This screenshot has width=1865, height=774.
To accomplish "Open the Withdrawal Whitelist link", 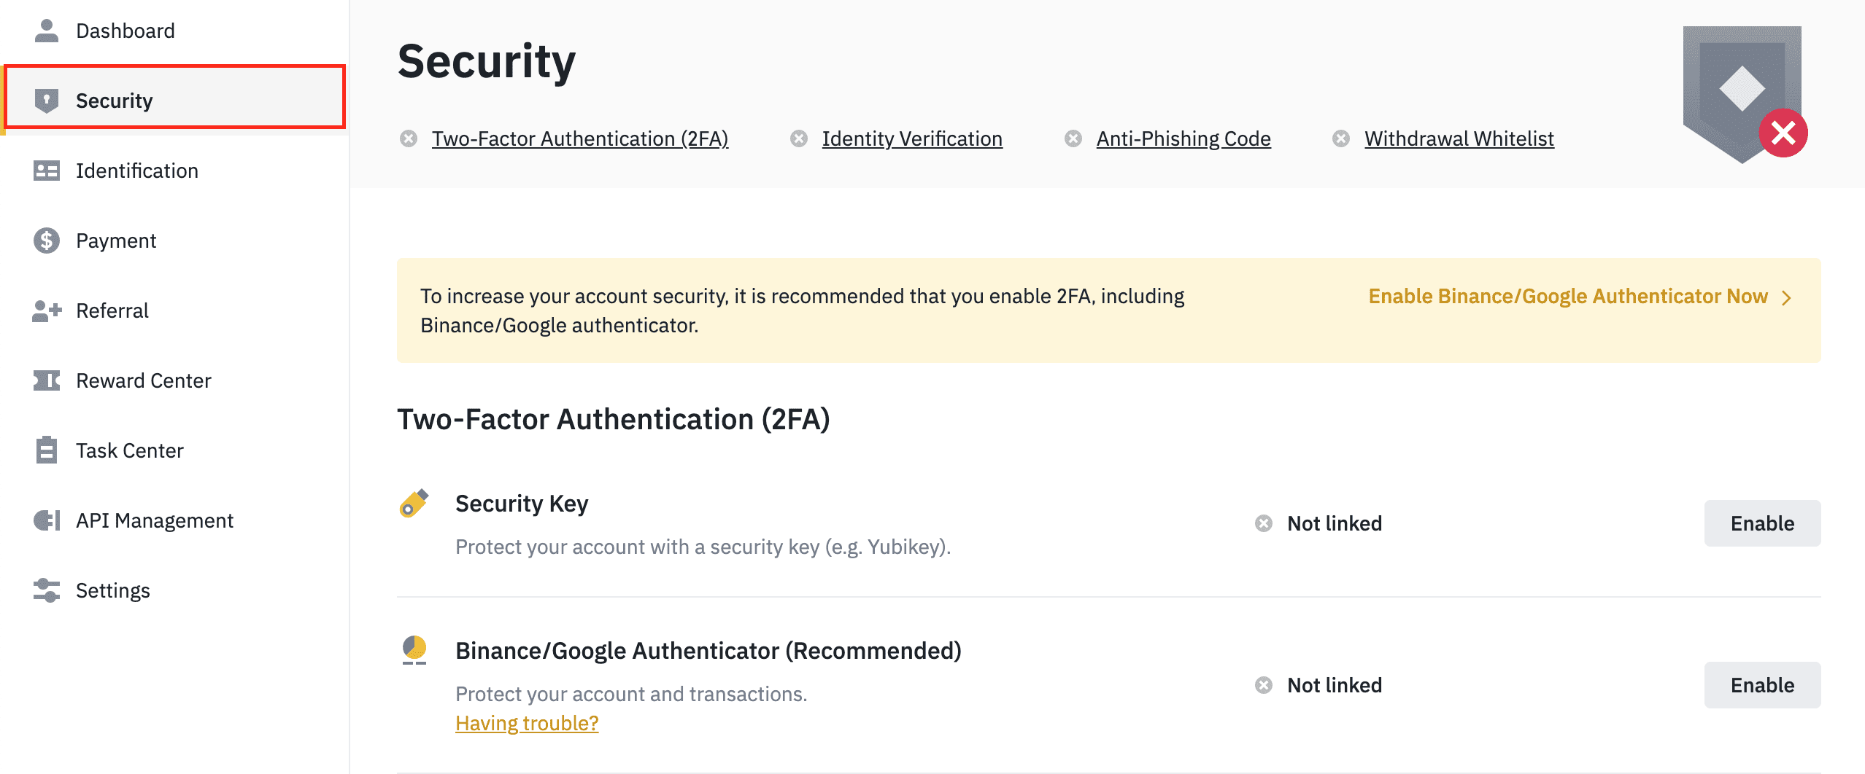I will [x=1459, y=138].
